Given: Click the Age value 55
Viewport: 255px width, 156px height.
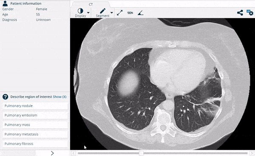Looking at the screenshot, I should 38,14.
